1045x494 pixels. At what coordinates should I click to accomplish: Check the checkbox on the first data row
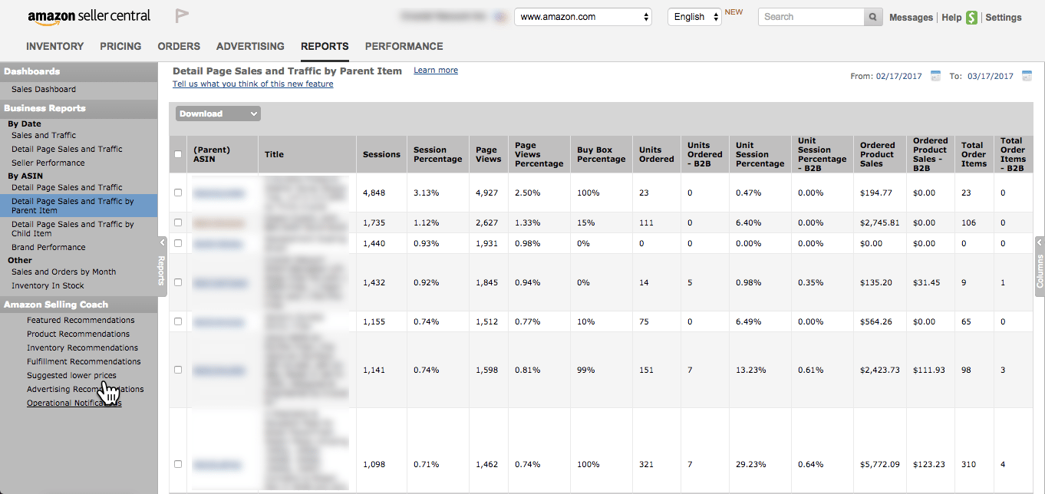[x=178, y=193]
